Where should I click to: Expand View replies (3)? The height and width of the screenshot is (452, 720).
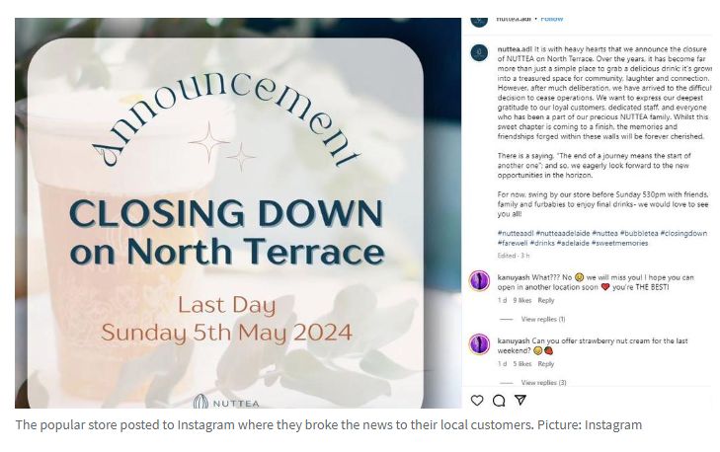(543, 382)
